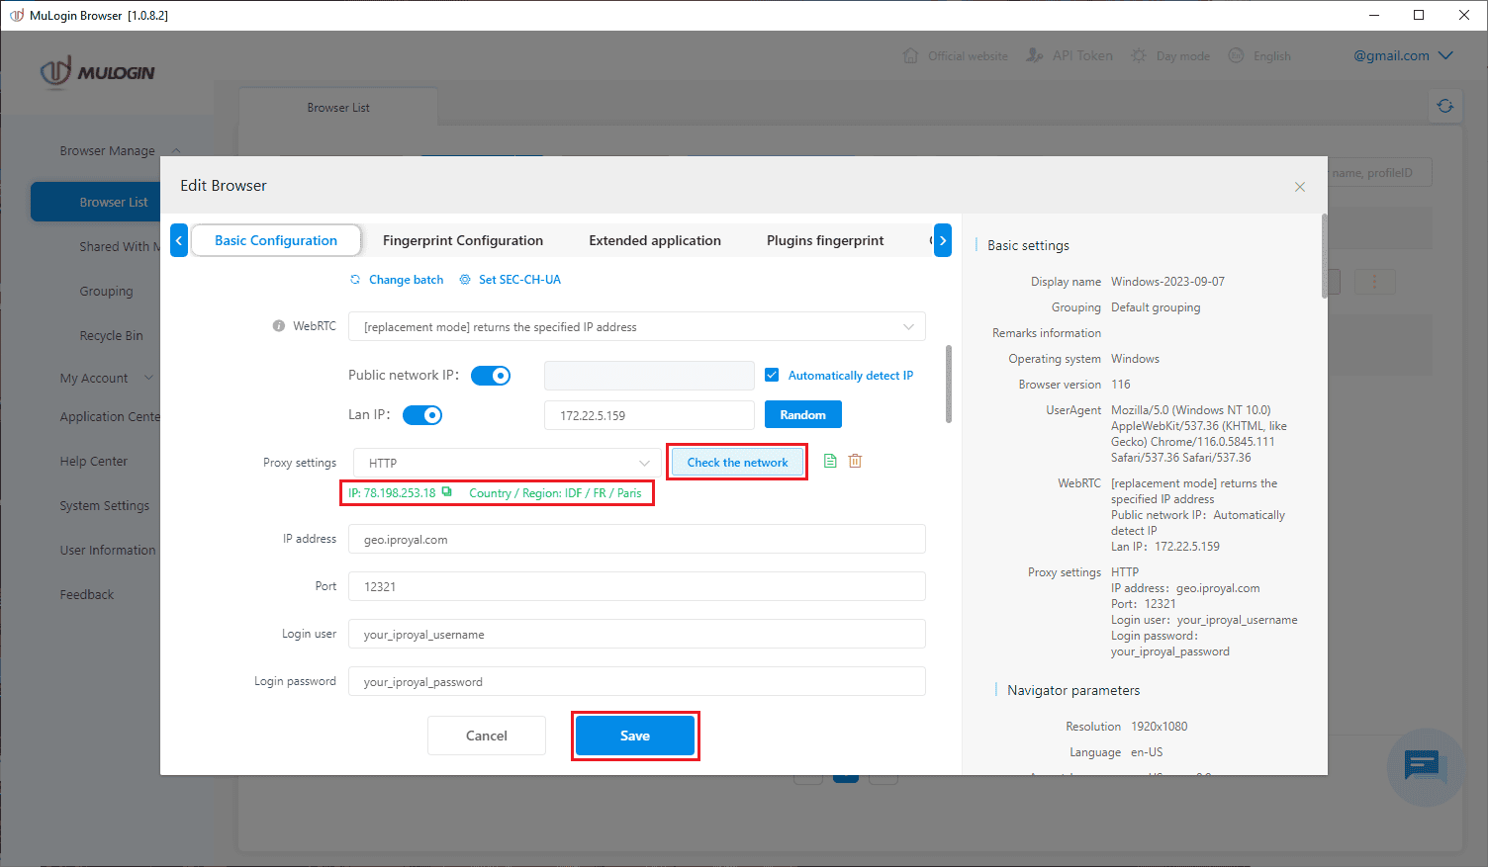
Task: Click the MuLogin logo
Action: [x=97, y=72]
